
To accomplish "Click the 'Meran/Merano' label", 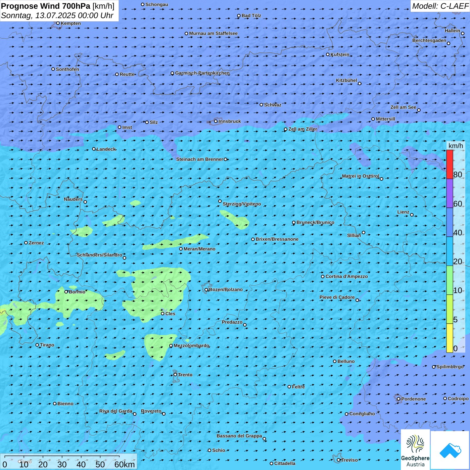I will coord(199,249).
